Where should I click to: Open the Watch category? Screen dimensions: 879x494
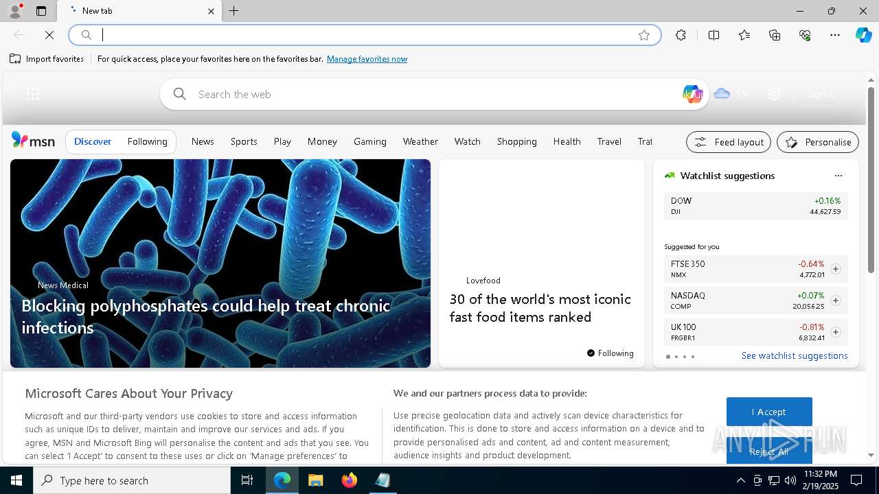point(467,141)
